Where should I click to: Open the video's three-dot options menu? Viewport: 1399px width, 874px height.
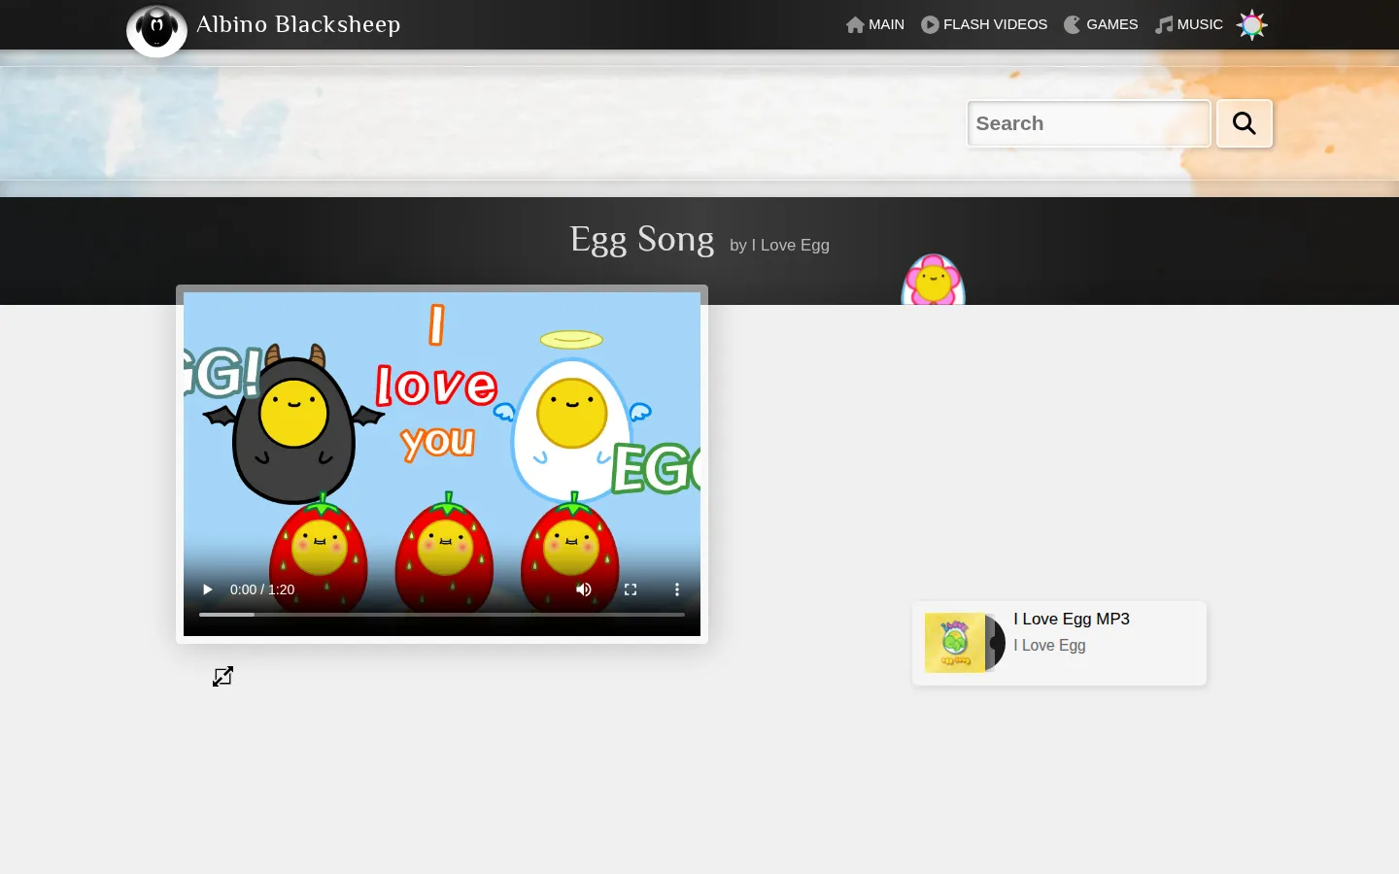point(677,589)
